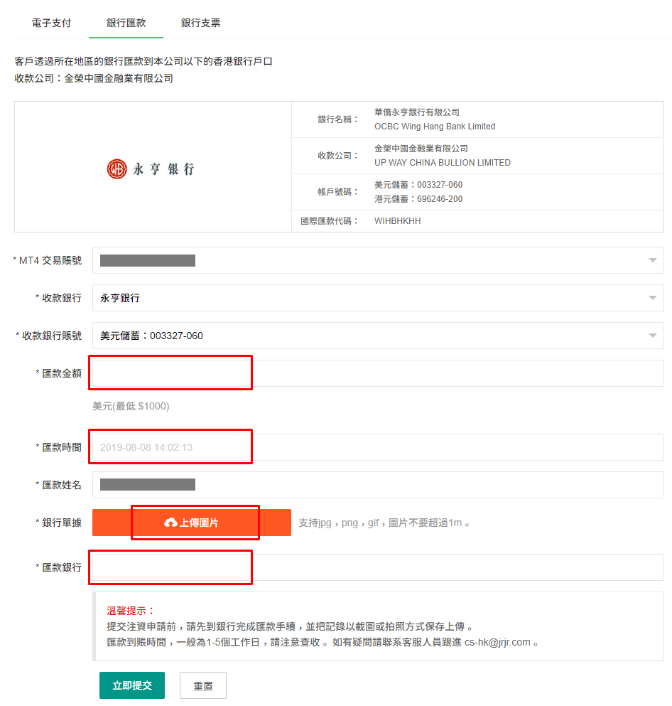Submit the form with 立即提交
672x706 pixels.
[x=132, y=685]
